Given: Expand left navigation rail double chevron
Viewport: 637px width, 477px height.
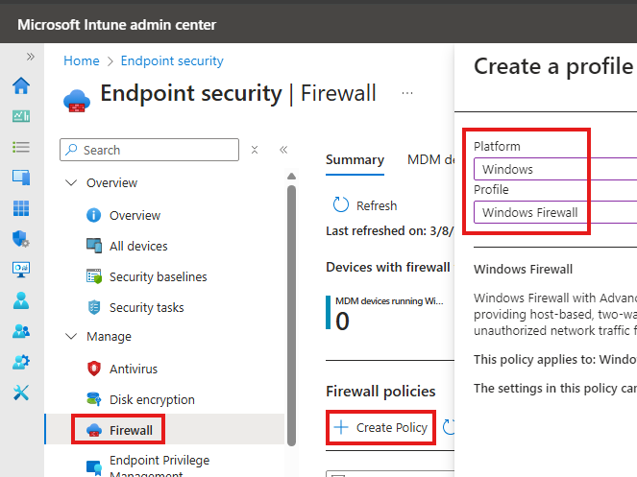Looking at the screenshot, I should point(31,57).
